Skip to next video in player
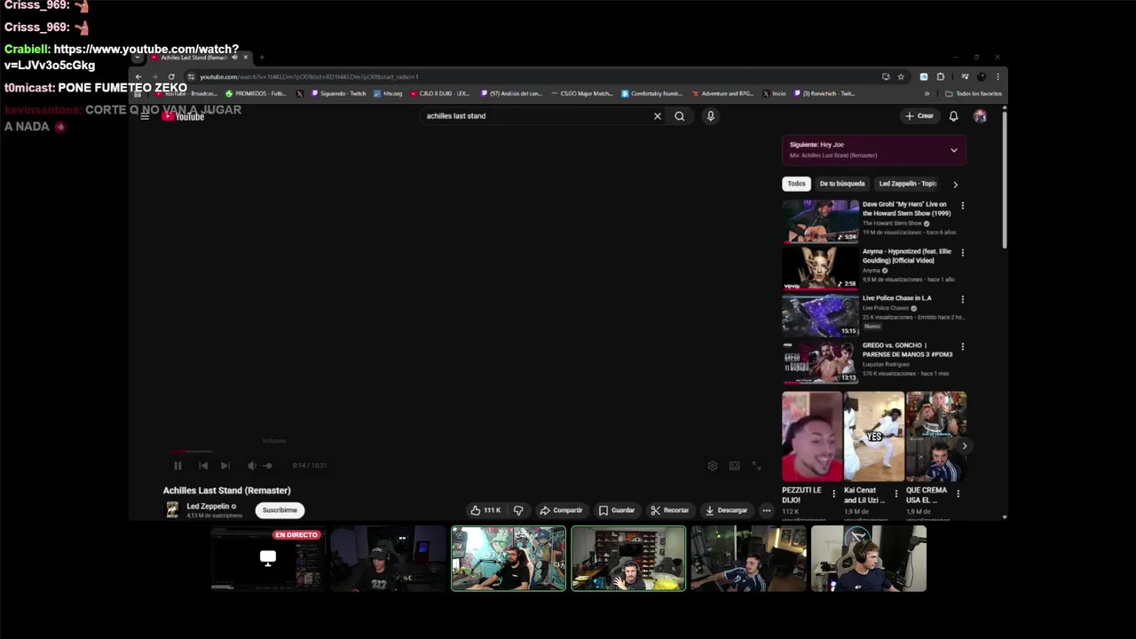This screenshot has height=639, width=1136. click(x=225, y=465)
